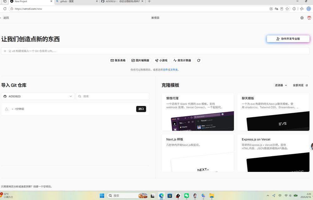The image size is (313, 200).
Task: Open the Vercel account avatar
Action: (309, 18)
